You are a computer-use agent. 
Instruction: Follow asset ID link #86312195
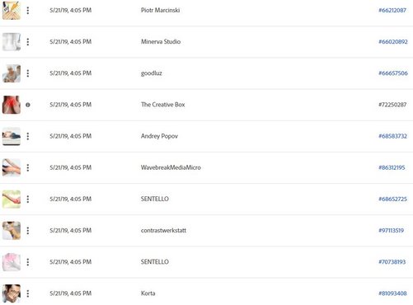(x=392, y=167)
